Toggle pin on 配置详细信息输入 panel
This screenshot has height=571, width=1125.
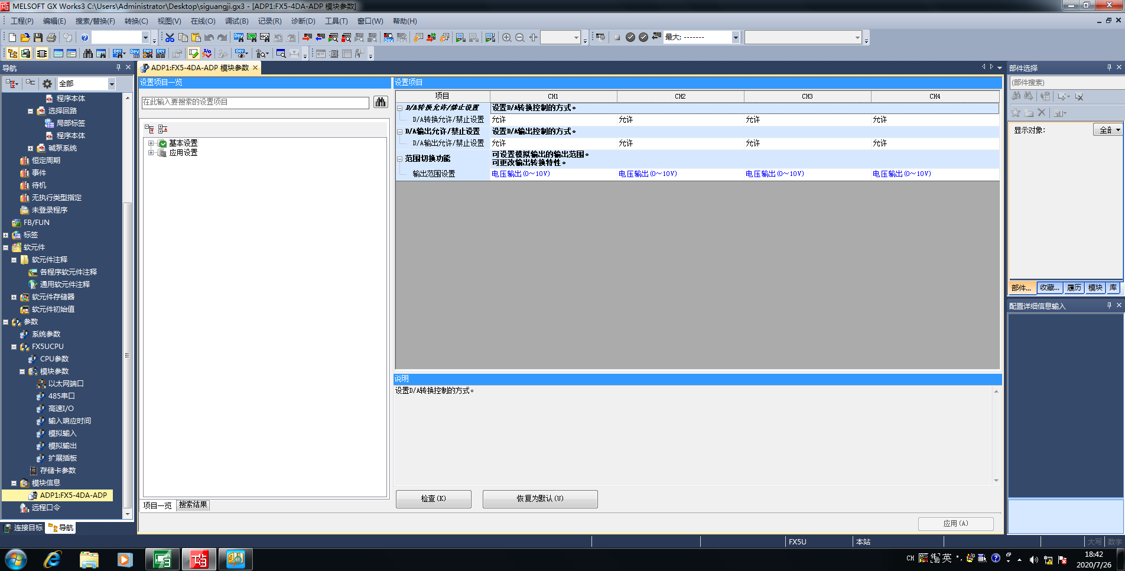pos(1109,305)
